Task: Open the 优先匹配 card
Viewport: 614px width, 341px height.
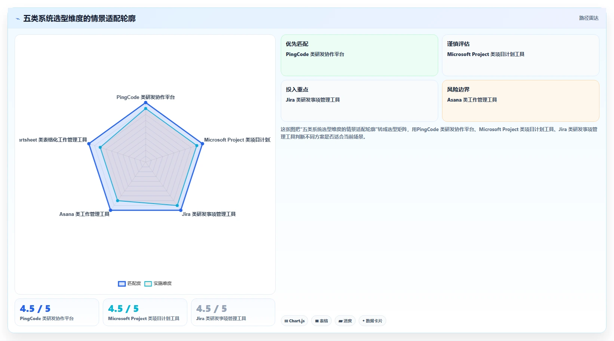Action: tap(359, 55)
